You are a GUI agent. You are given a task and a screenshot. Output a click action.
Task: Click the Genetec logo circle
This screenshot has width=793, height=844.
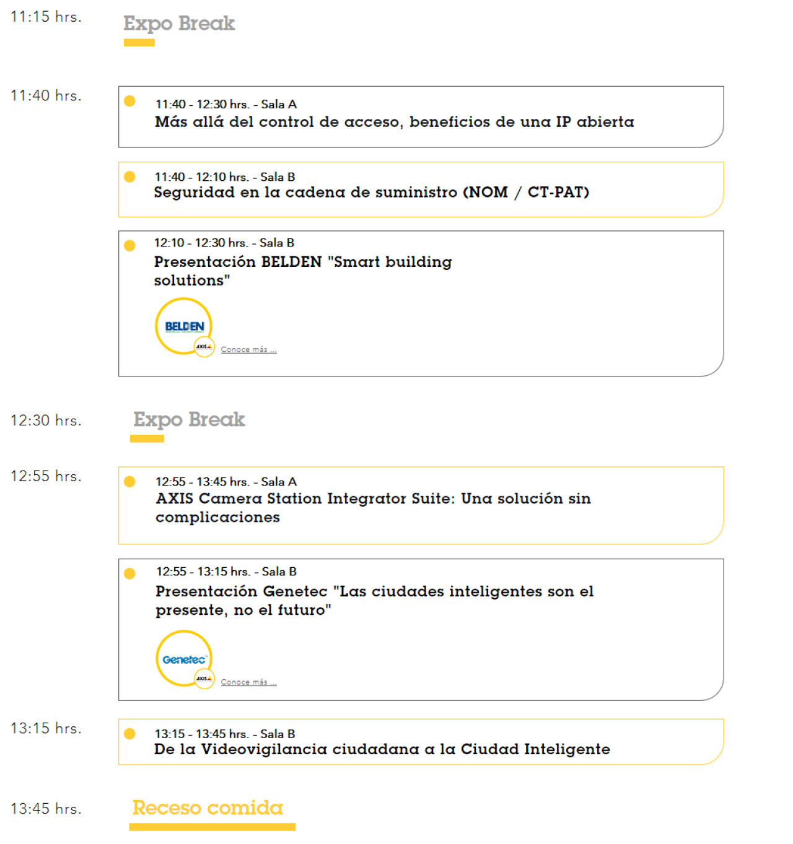(x=183, y=658)
